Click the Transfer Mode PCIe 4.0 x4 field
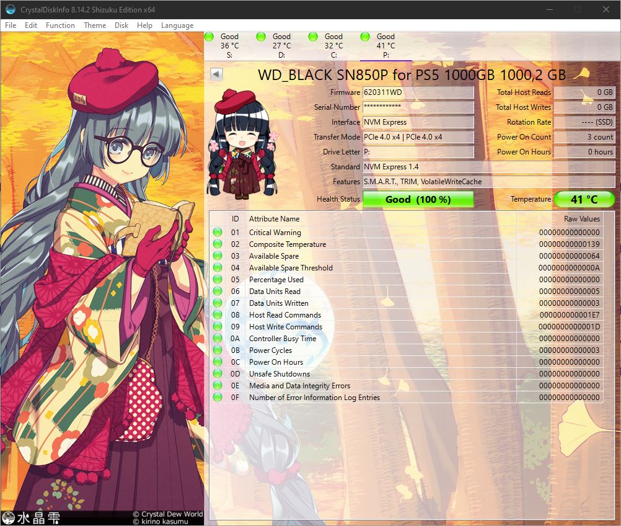The width and height of the screenshot is (621, 526). point(418,136)
